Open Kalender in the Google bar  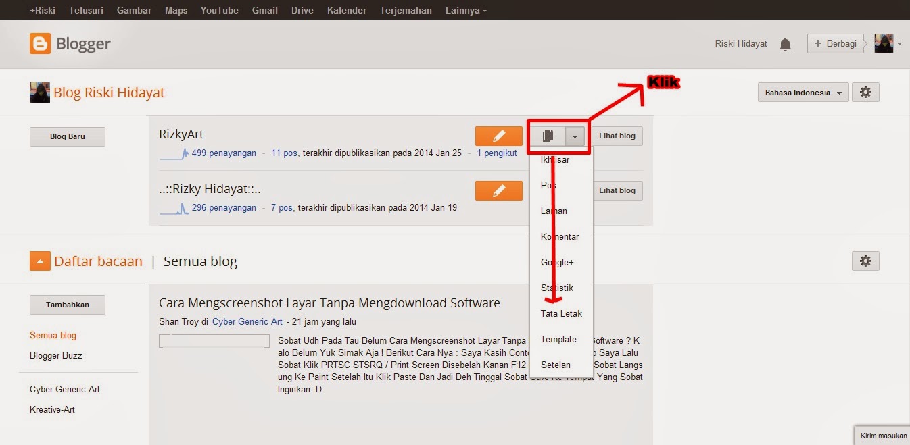click(x=347, y=10)
